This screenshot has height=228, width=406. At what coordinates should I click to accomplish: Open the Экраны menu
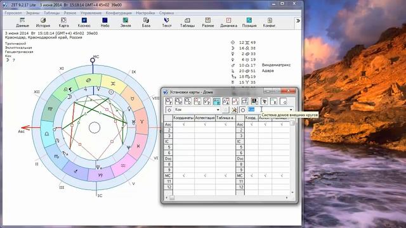[x=32, y=13]
